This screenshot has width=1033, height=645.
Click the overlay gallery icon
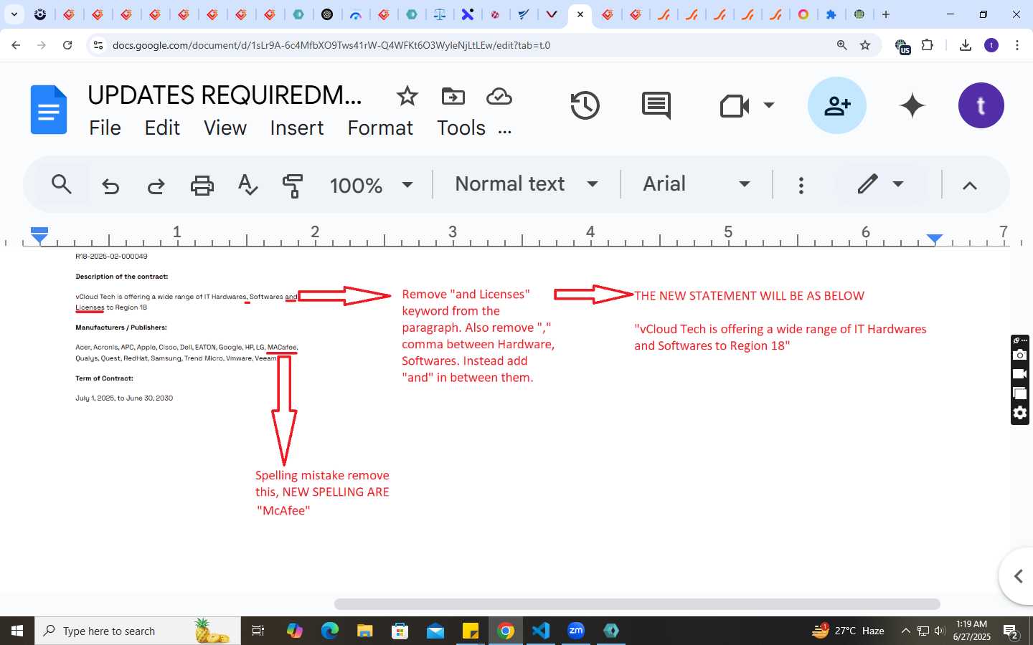[x=1020, y=393]
